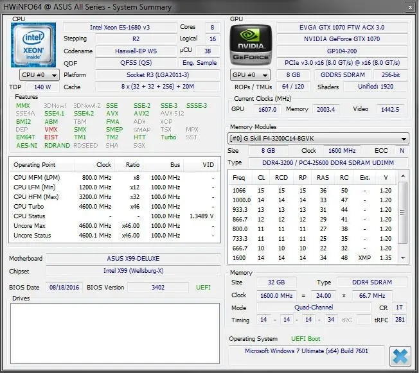The width and height of the screenshot is (419, 373).
Task: Click the tRFC value 281
Action: pos(400,320)
